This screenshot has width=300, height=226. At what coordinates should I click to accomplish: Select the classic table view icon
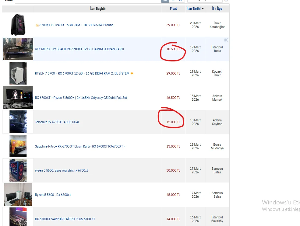165,1
